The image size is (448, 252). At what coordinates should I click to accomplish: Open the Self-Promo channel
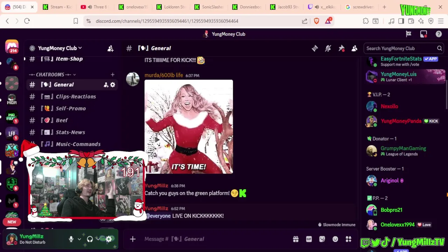(71, 108)
